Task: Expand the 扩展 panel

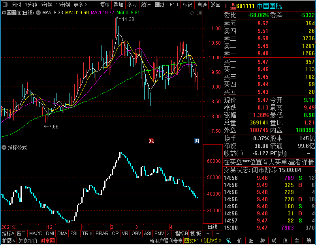Action: 9,241
